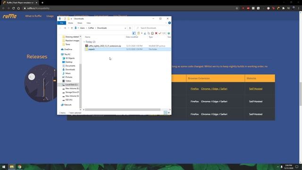Click the checkmark icon in Explorer toolbar
This screenshot has width=302, height=170.
tap(160, 33)
